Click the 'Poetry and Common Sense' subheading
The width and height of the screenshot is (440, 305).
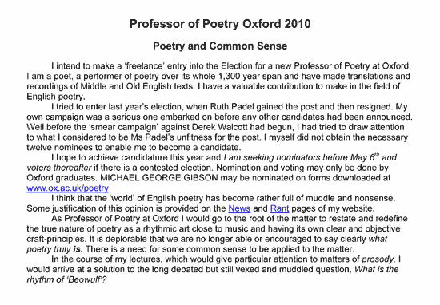click(220, 46)
